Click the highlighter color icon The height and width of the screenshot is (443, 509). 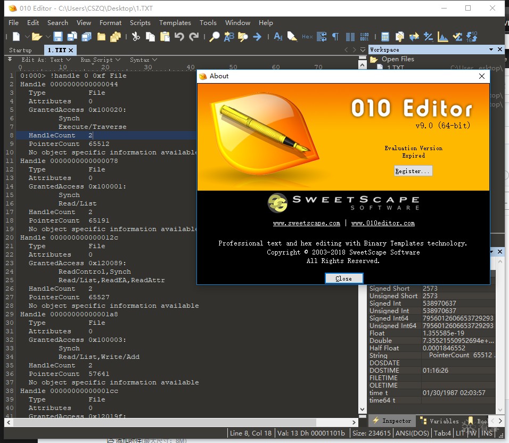pos(292,37)
